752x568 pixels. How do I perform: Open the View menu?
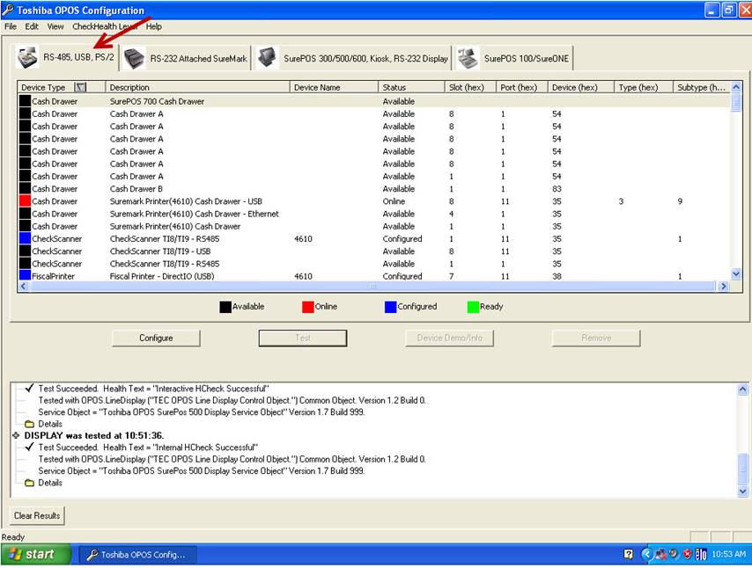pyautogui.click(x=55, y=27)
